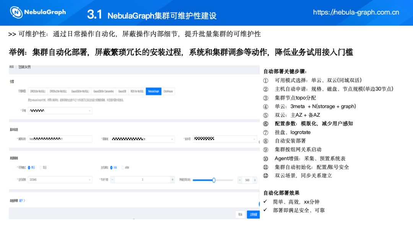Open the 局域域 network dropdown in basic info
This screenshot has width=413, height=233.
click(x=142, y=139)
